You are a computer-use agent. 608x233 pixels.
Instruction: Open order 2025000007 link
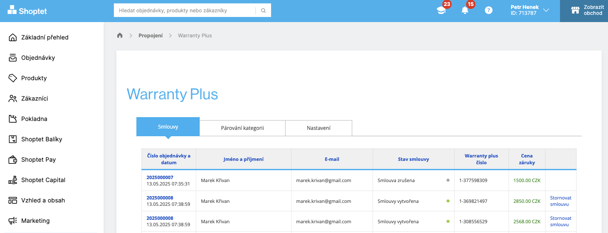click(160, 177)
